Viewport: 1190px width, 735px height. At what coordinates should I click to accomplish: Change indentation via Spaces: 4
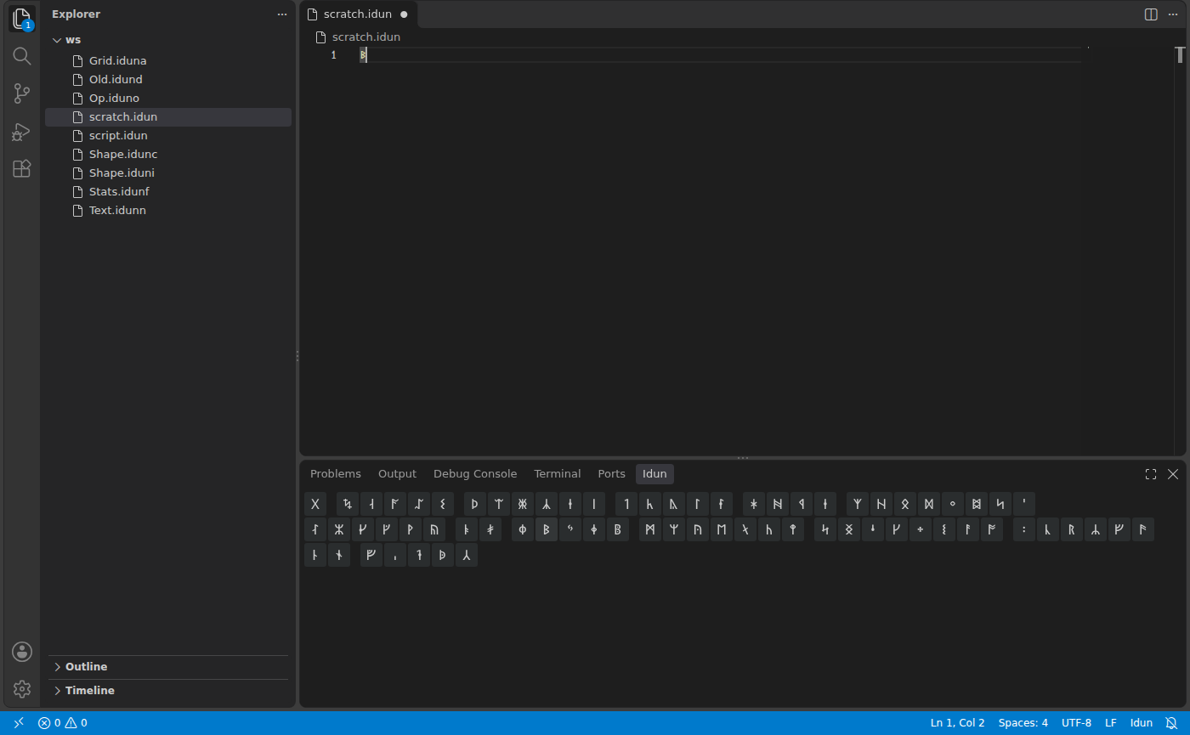tap(1023, 723)
